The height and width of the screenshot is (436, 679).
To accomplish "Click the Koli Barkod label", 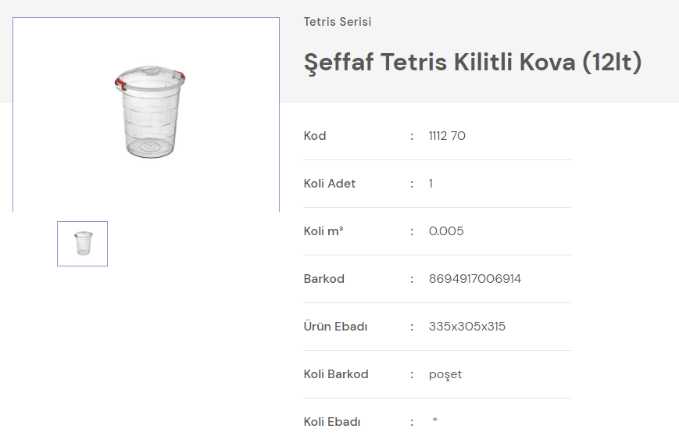I will click(336, 374).
